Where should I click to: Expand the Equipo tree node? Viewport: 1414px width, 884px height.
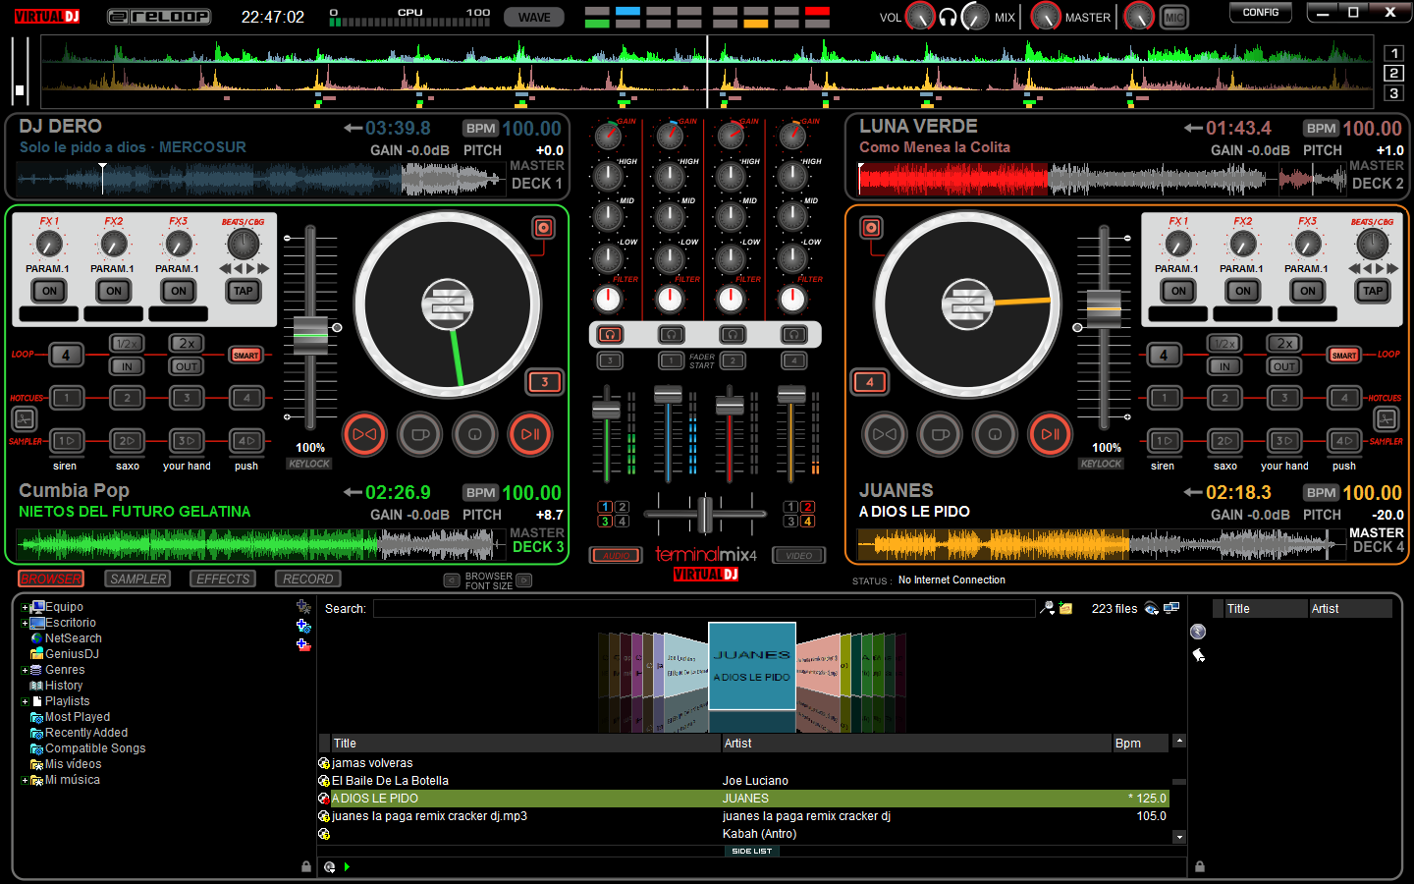25,607
